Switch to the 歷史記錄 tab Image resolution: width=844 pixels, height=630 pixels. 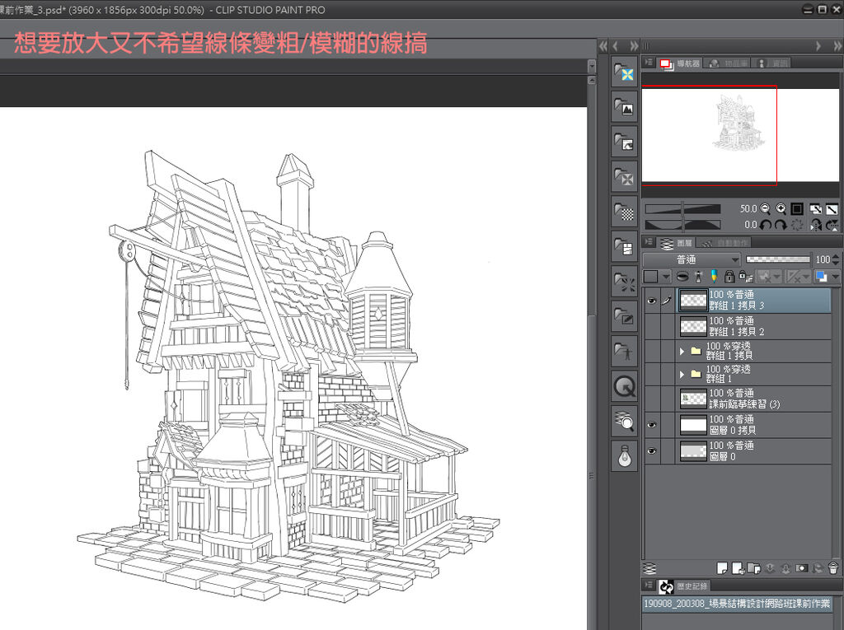click(x=683, y=586)
